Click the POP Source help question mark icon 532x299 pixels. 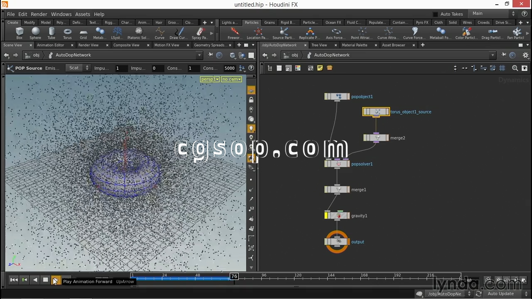[x=251, y=68]
